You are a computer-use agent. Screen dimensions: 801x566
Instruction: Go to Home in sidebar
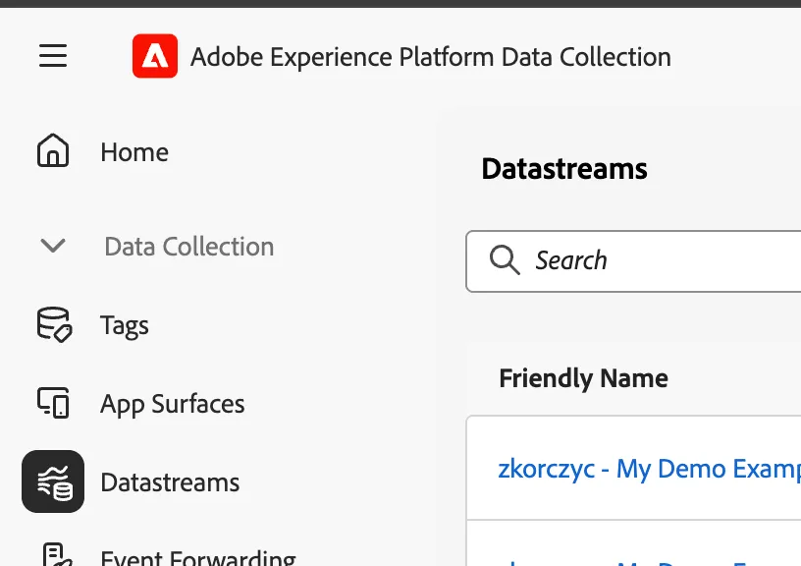point(134,152)
